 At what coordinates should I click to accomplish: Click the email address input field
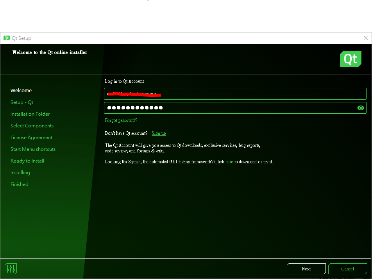pyautogui.click(x=235, y=94)
